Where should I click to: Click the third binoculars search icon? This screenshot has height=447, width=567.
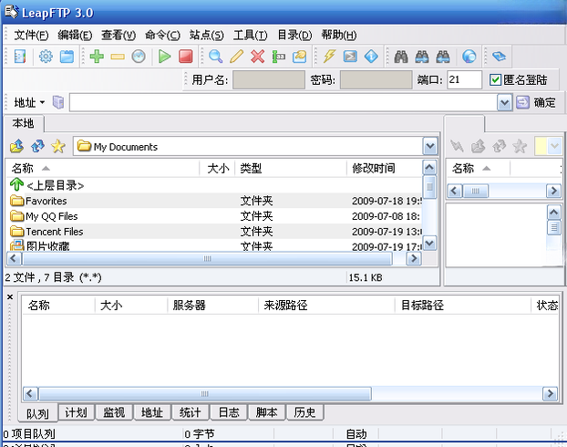443,57
